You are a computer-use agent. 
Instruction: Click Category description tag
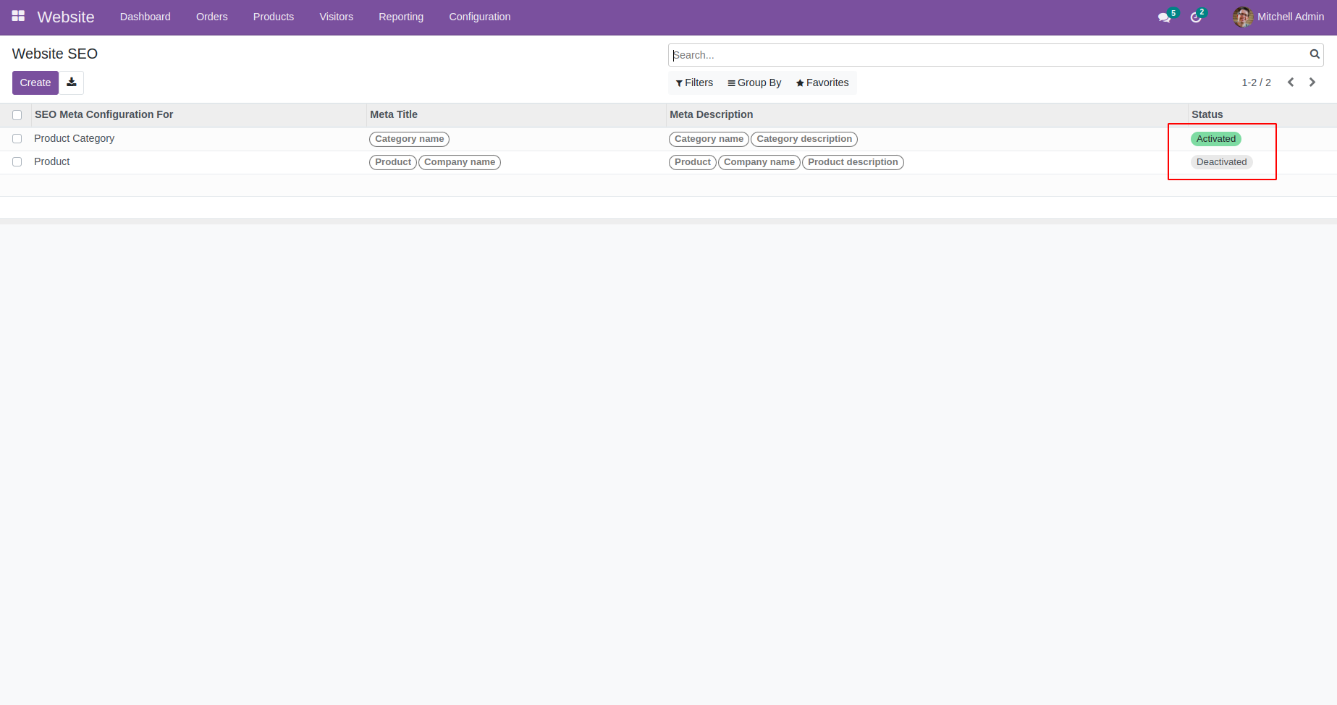pos(804,139)
